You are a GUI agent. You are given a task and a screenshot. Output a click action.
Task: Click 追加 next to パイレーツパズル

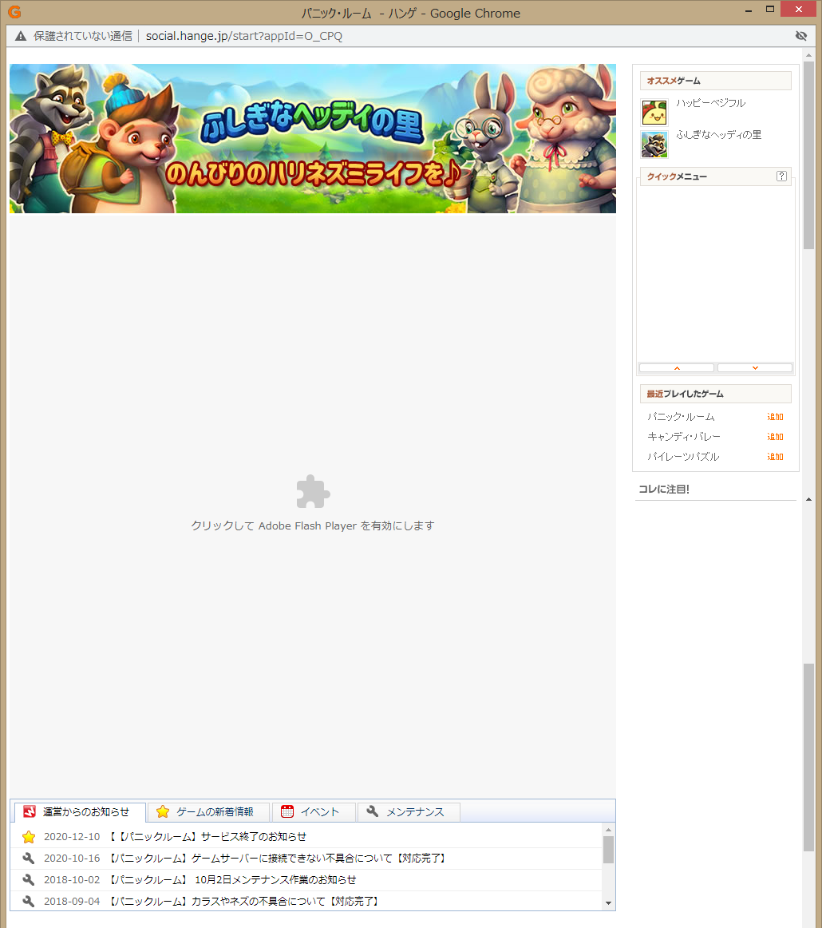click(x=775, y=457)
